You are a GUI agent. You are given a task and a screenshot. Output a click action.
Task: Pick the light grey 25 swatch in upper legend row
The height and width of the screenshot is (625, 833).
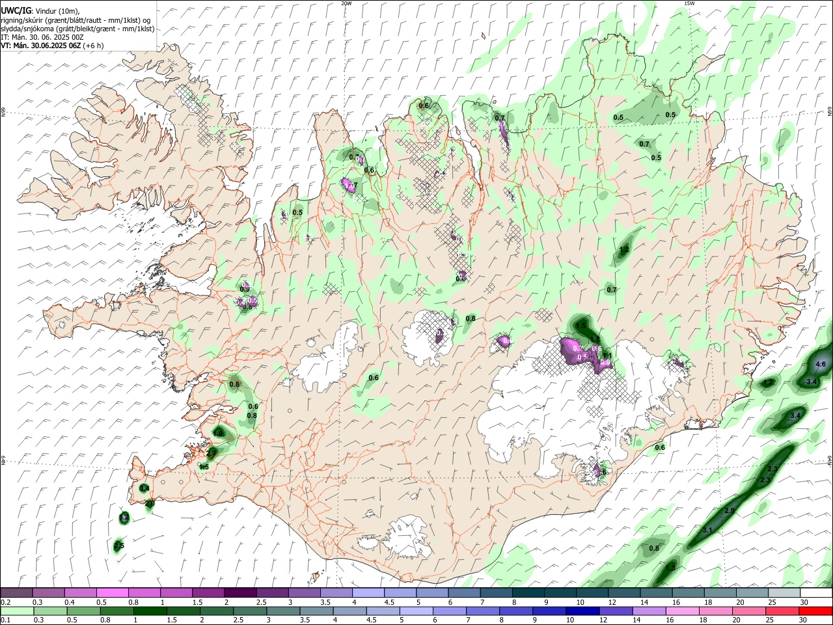click(785, 592)
